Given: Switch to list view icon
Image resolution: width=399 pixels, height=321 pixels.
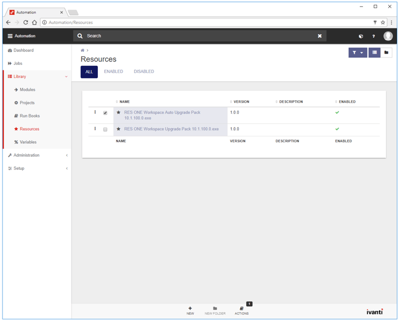Looking at the screenshot, I should (375, 52).
